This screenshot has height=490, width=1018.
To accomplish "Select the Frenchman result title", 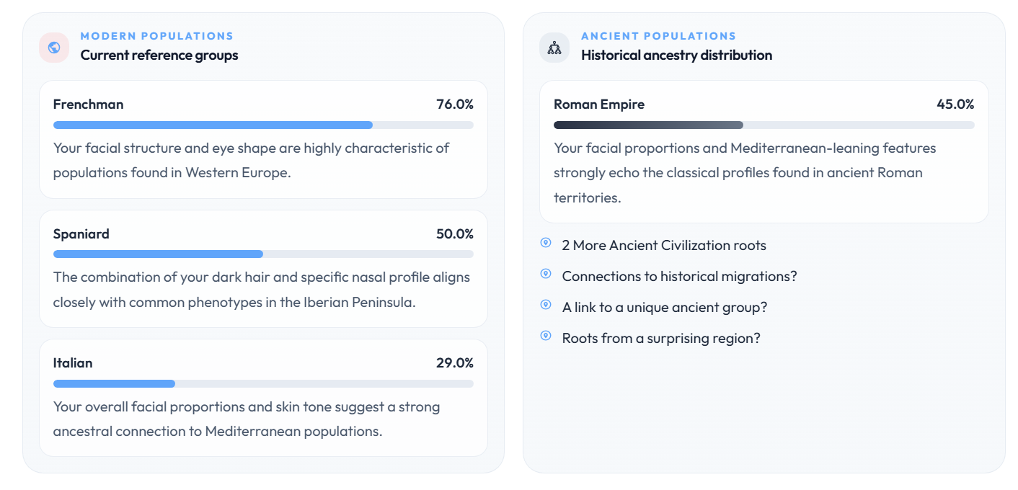I will [88, 104].
